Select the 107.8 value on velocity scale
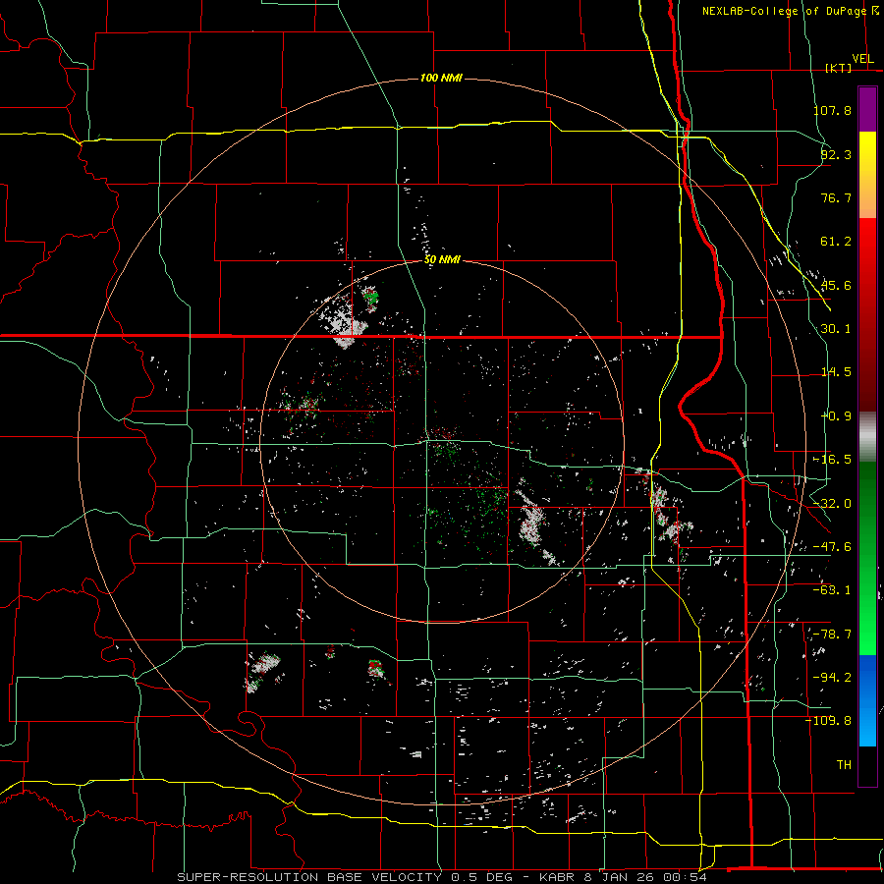The height and width of the screenshot is (884, 884). click(x=832, y=110)
